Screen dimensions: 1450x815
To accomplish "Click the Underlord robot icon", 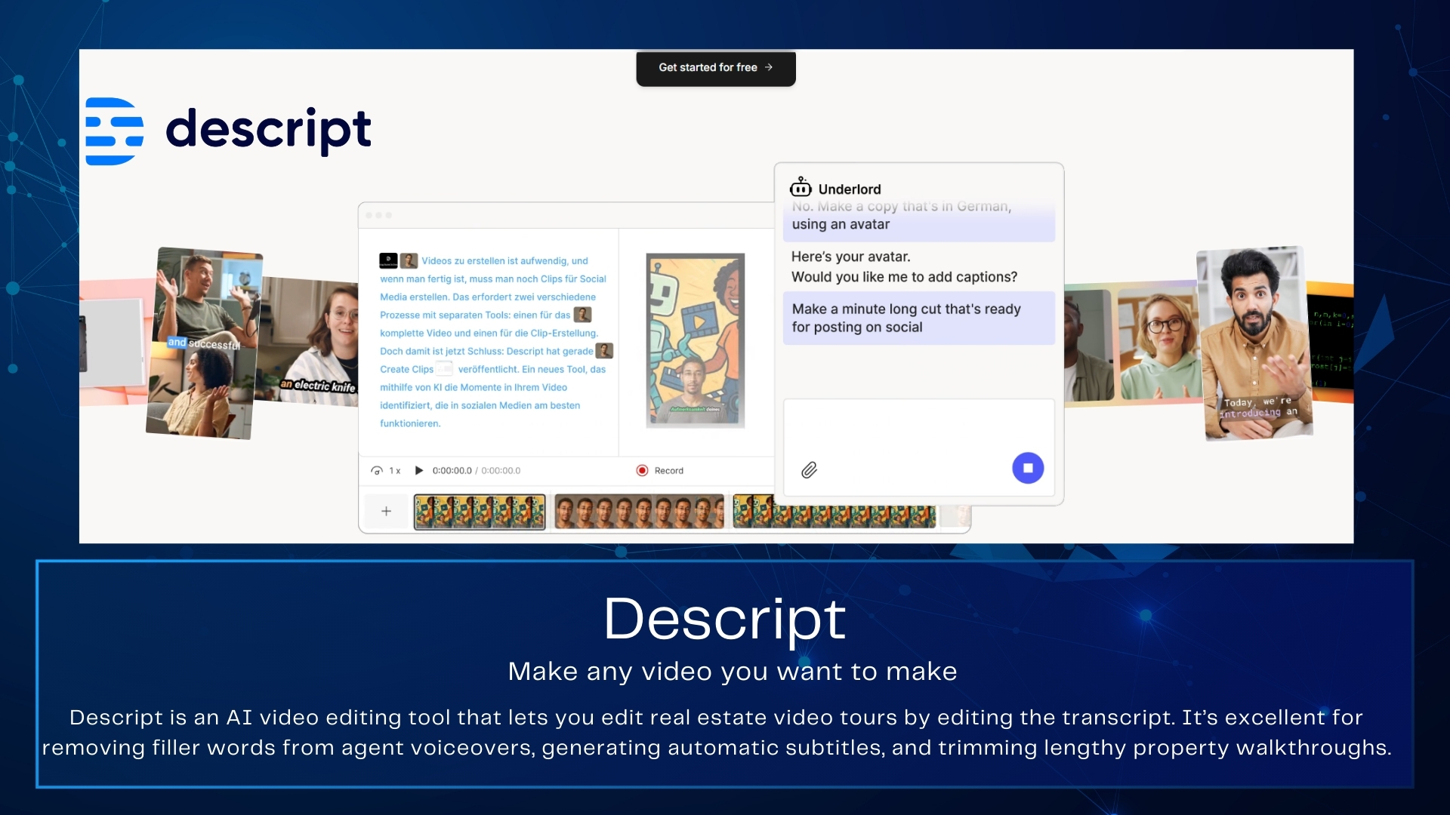I will [801, 187].
